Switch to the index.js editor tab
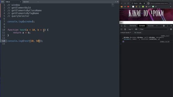Viewport: 173px width, 97px height. (x=13, y=2)
